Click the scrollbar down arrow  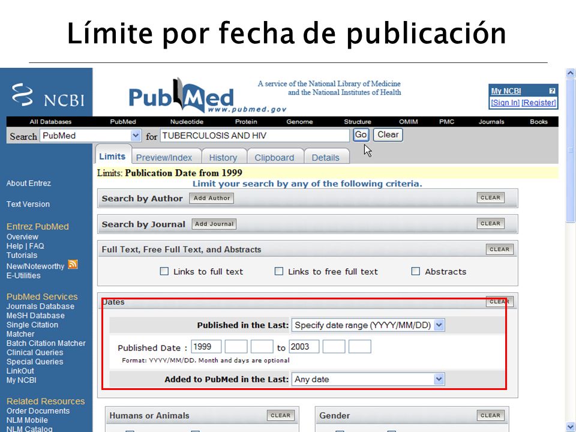pyautogui.click(x=571, y=427)
